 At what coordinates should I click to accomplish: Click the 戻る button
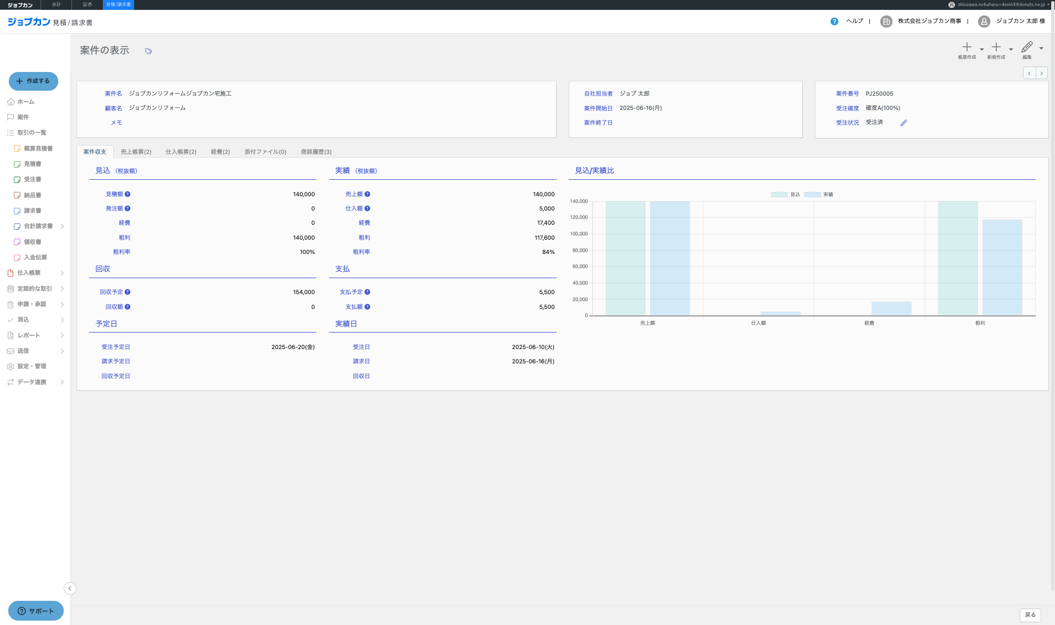point(1030,615)
